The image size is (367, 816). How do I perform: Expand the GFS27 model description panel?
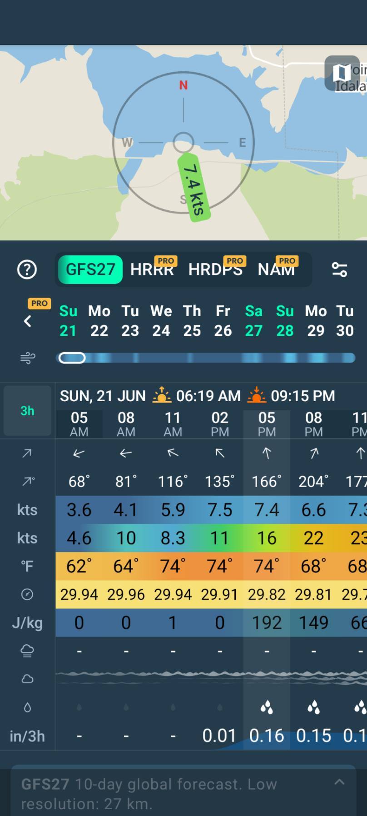(339, 782)
